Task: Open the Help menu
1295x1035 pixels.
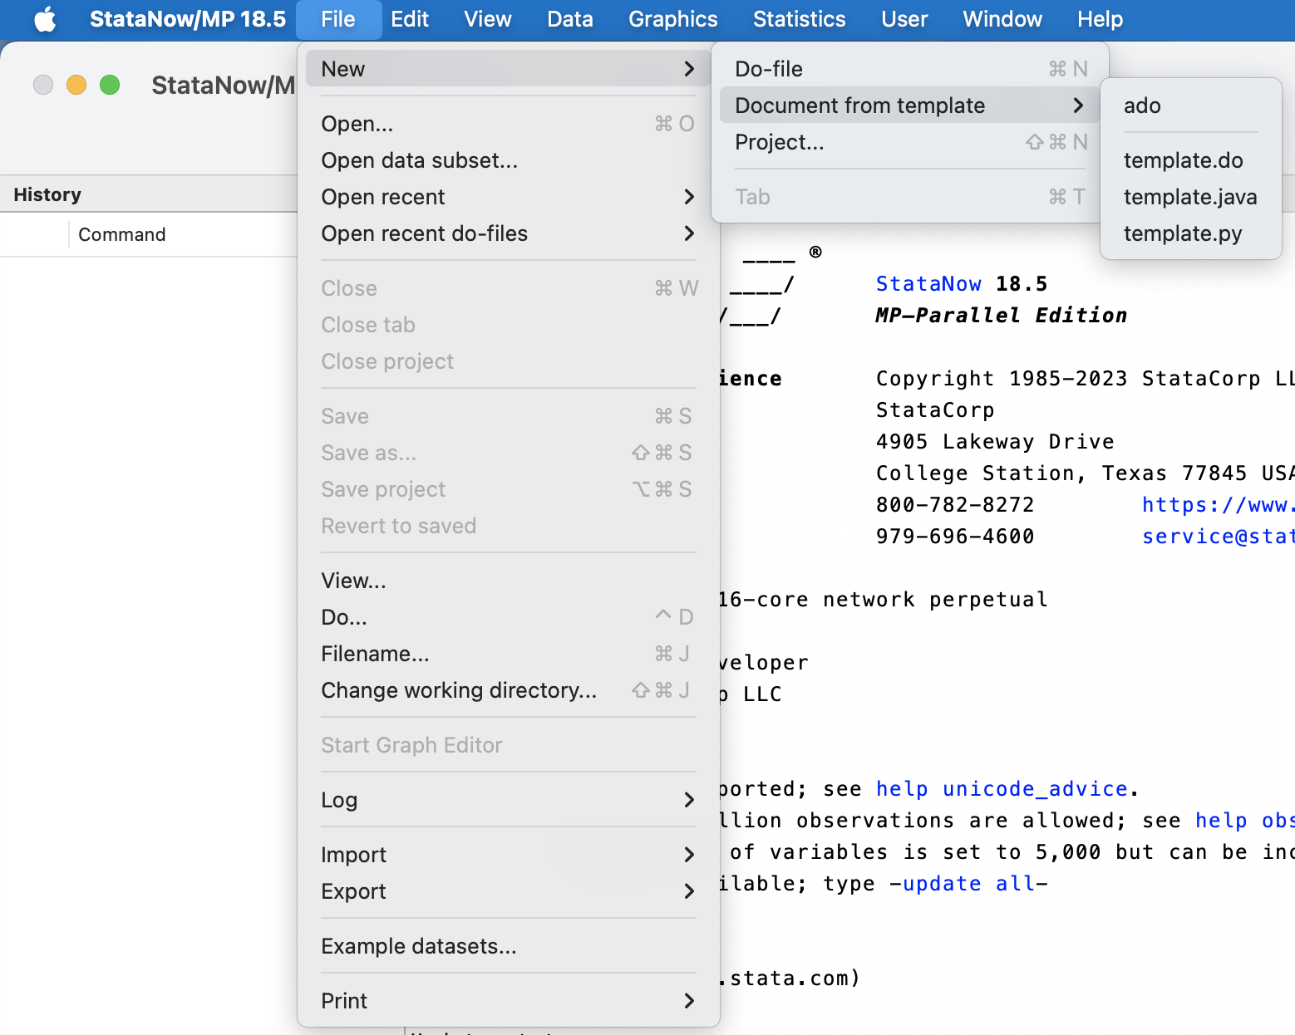Action: (1101, 19)
